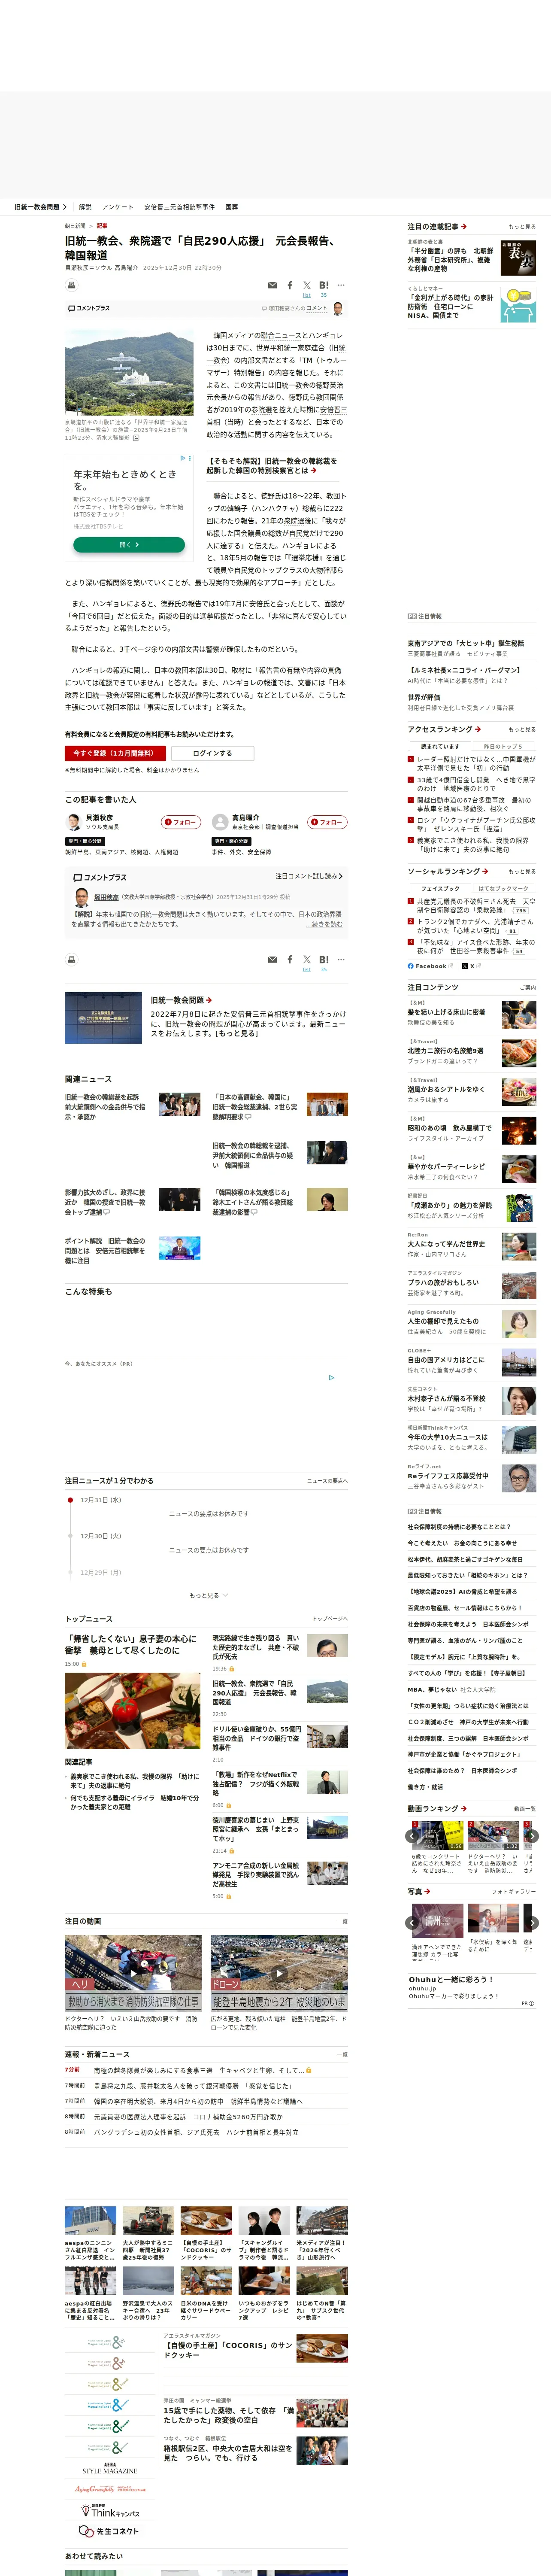This screenshot has width=551, height=2576.
Task: Click the lower X share icon
Action: [x=307, y=960]
